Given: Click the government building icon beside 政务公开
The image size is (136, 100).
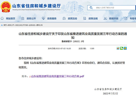Looking at the screenshot, I should click(x=23, y=18).
